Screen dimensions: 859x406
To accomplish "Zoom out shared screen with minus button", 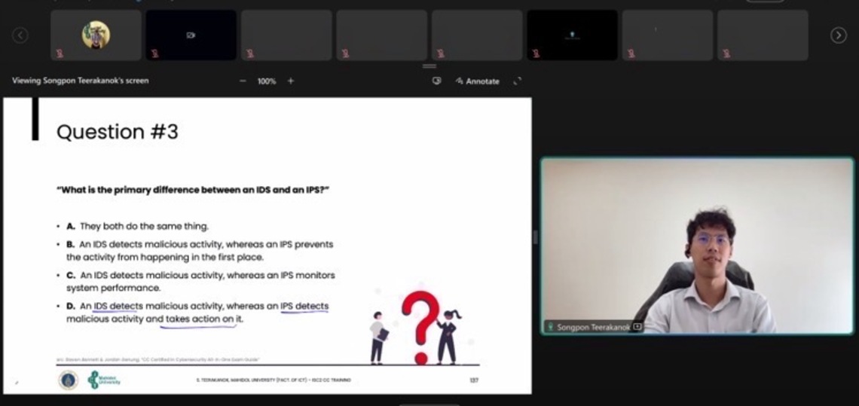I will click(x=243, y=81).
